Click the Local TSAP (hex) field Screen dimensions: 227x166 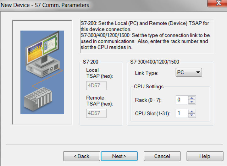click(x=96, y=86)
